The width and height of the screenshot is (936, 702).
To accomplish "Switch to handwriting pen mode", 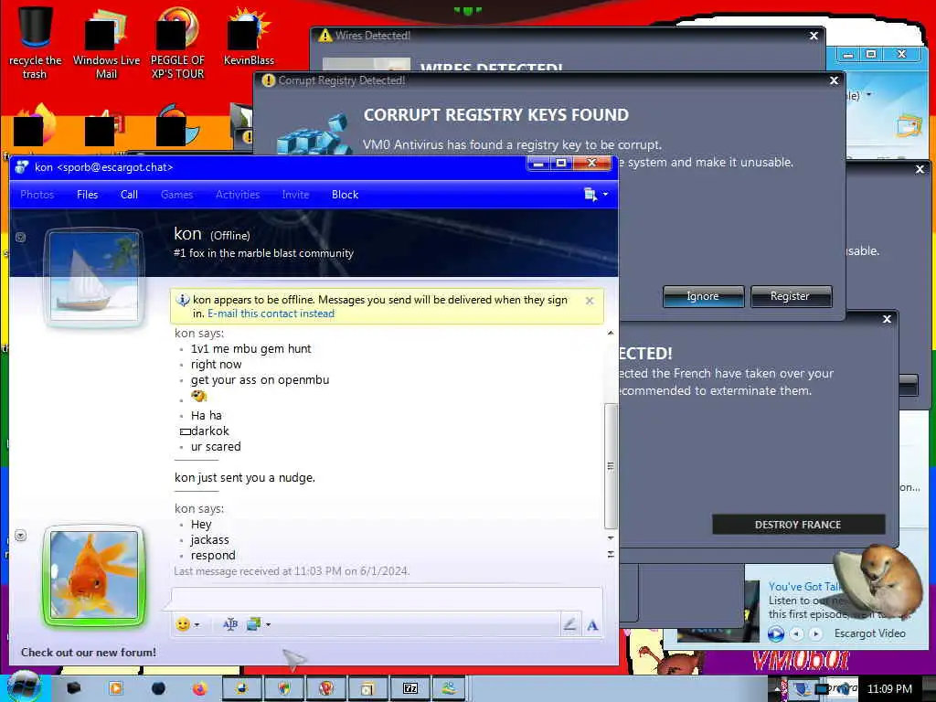I will tap(570, 624).
